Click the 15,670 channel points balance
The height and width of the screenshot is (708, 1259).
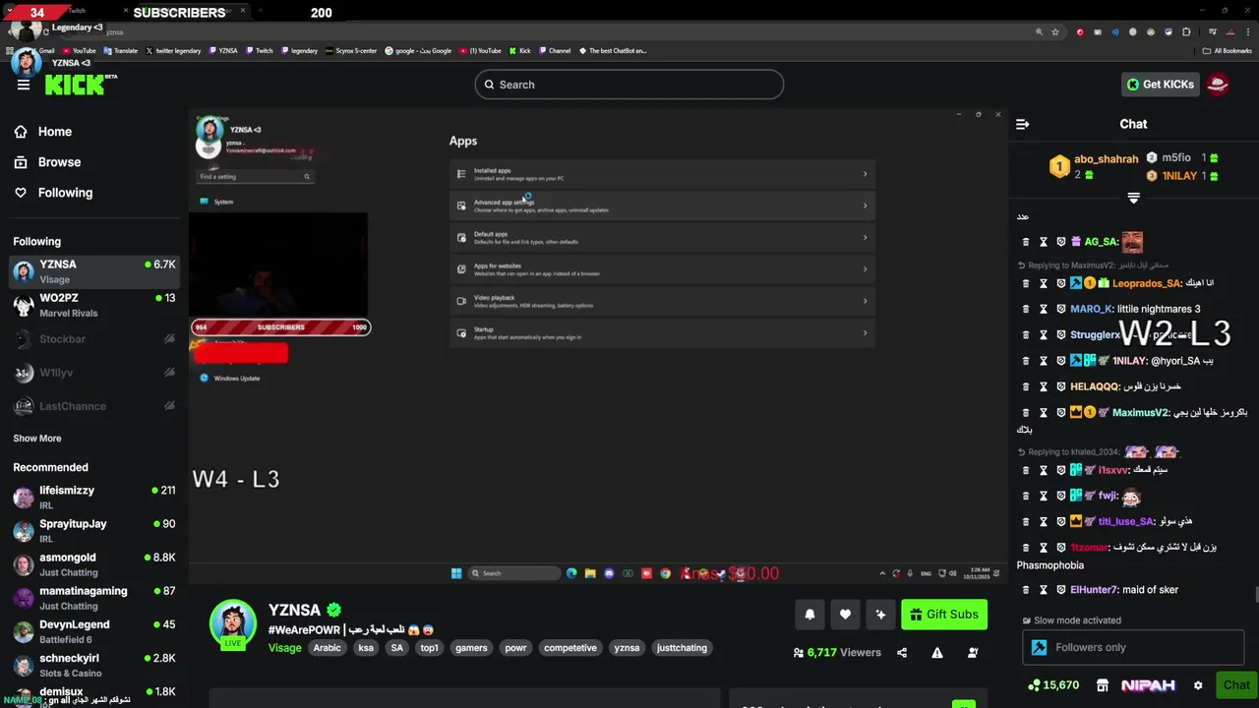(1053, 685)
